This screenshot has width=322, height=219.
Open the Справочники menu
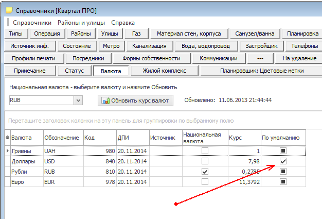coord(32,23)
